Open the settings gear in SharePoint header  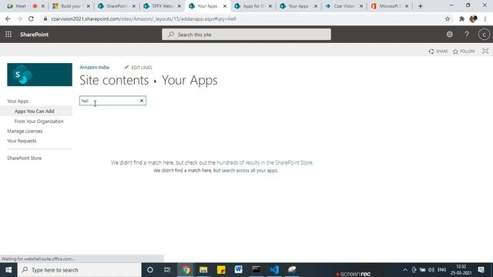450,34
